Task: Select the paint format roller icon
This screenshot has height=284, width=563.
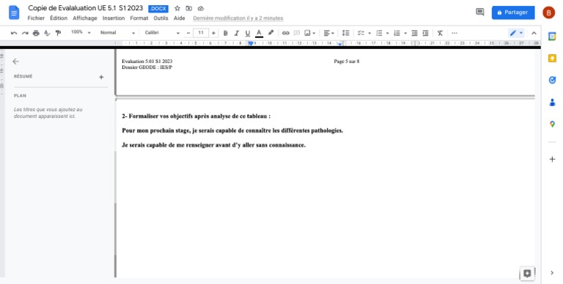Action: [x=58, y=33]
